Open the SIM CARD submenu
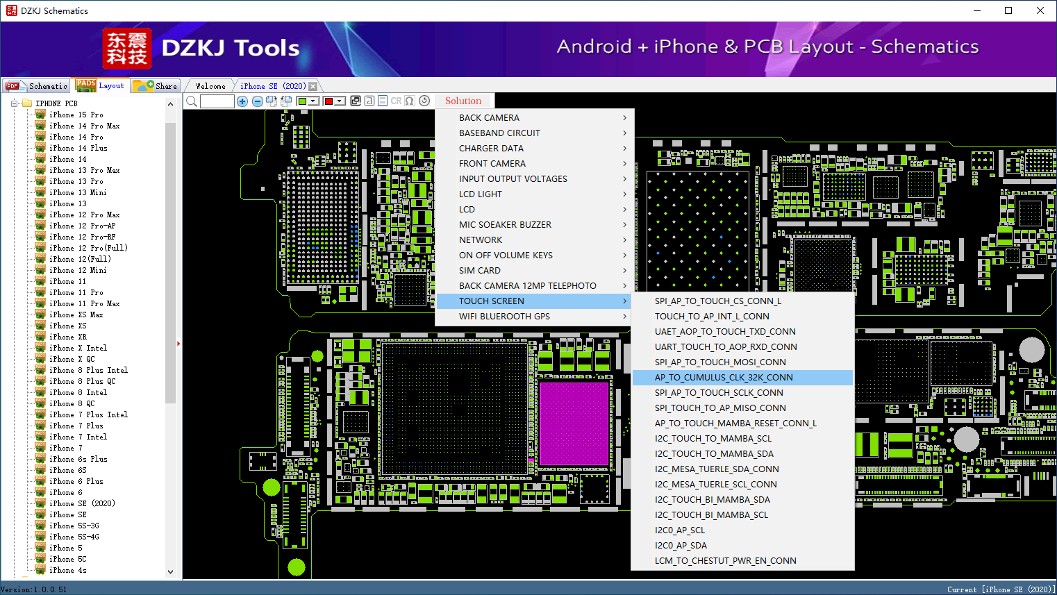Screen dimensions: 1057x595 tap(533, 271)
